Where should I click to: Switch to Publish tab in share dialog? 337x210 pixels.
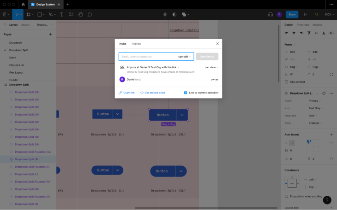pos(136,44)
